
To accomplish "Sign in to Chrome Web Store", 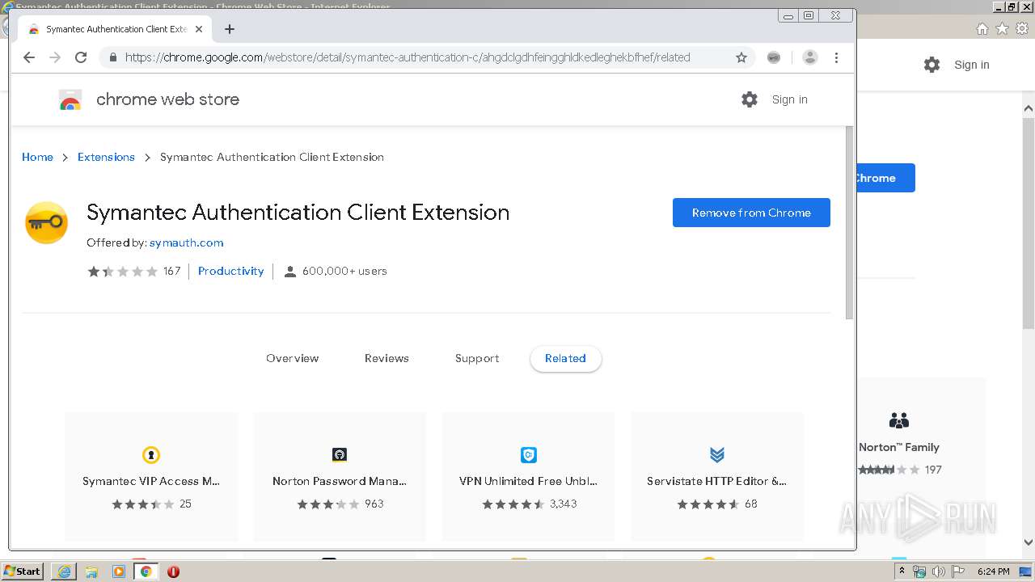I will (x=790, y=99).
